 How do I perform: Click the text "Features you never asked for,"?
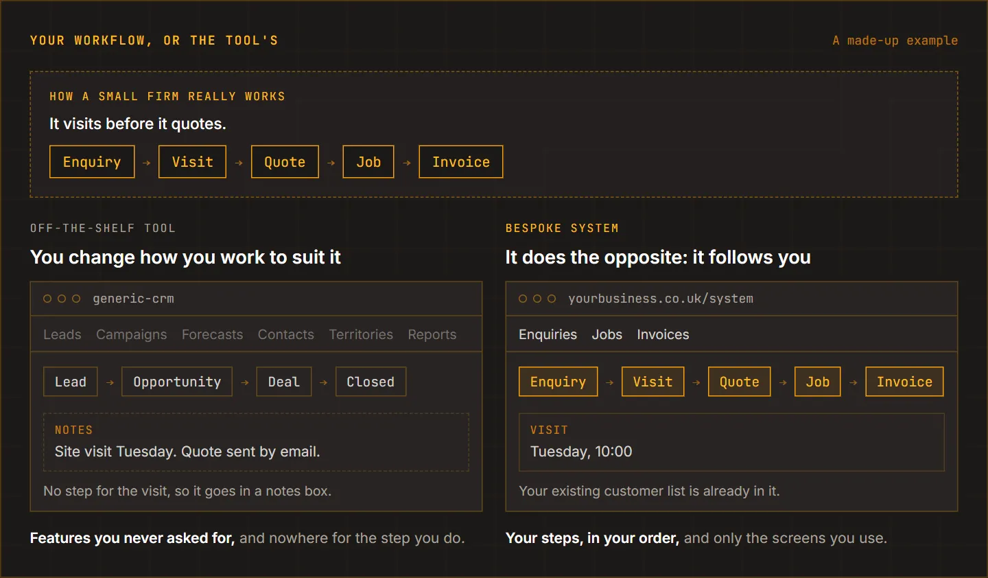click(132, 538)
